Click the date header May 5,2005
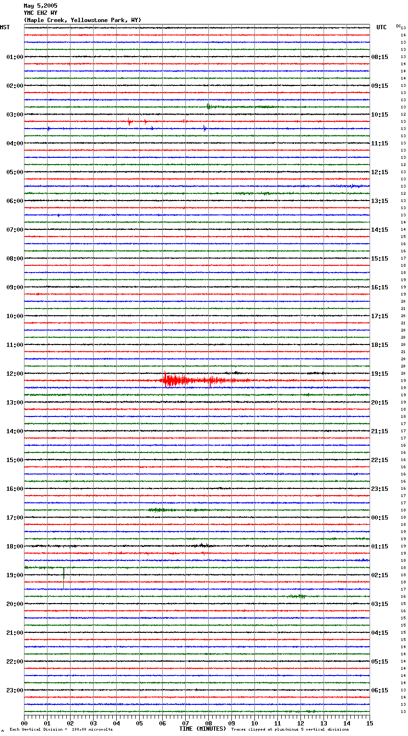 tap(40, 6)
